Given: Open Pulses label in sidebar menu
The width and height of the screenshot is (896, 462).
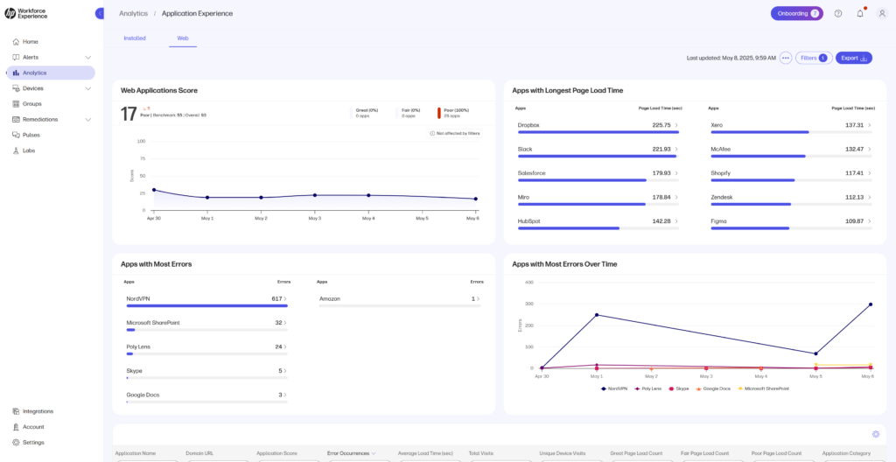Looking at the screenshot, I should pyautogui.click(x=31, y=135).
